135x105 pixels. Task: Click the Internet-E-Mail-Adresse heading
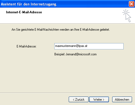click(x=24, y=12)
